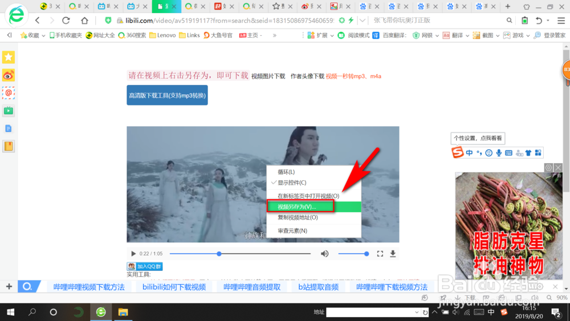Open the document sidebar icon
The width and height of the screenshot is (570, 321).
pos(9,128)
